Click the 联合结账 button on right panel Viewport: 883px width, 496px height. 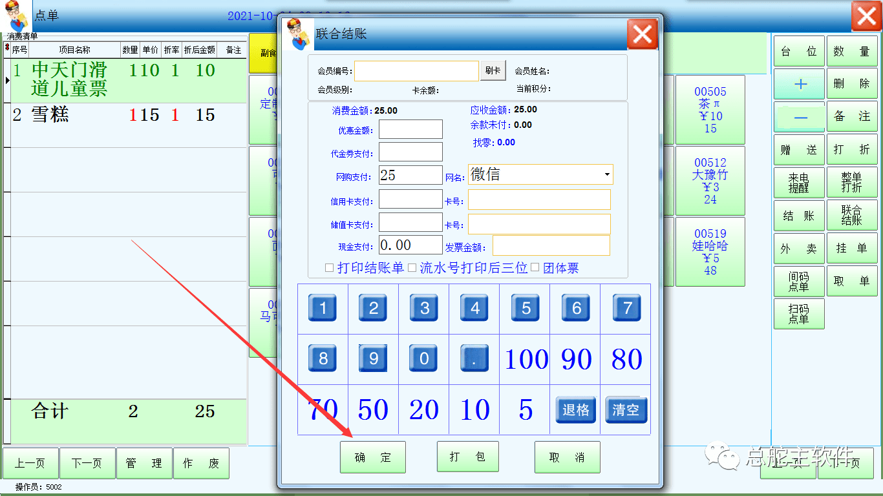852,216
